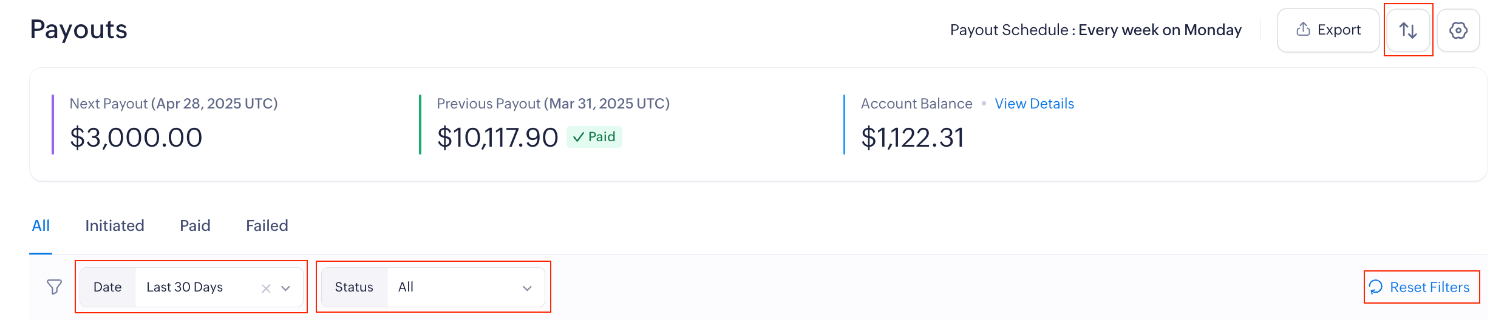
Task: Open View Details for Account Balance
Action: coord(1034,104)
